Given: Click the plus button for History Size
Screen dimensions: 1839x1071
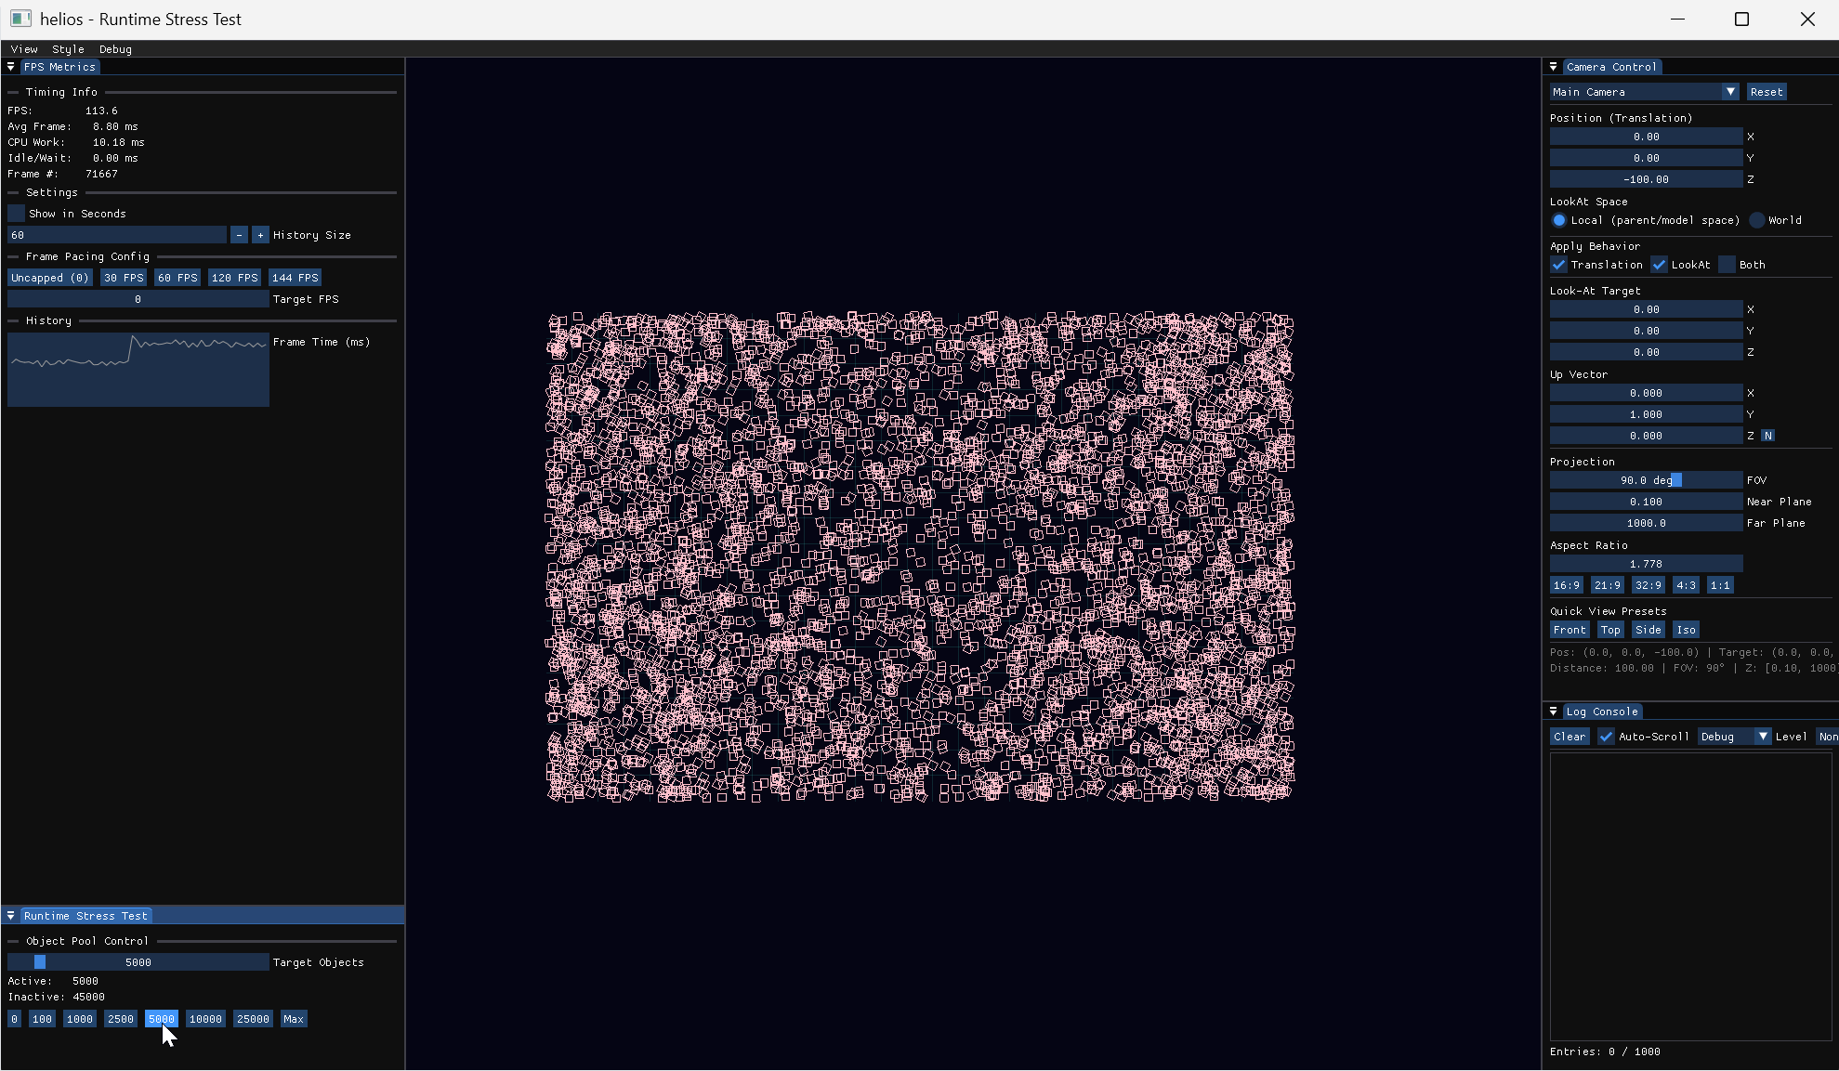Looking at the screenshot, I should click(260, 235).
